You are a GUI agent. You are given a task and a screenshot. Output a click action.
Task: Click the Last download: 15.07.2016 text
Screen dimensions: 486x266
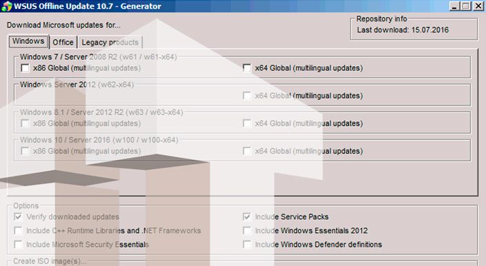pyautogui.click(x=402, y=30)
